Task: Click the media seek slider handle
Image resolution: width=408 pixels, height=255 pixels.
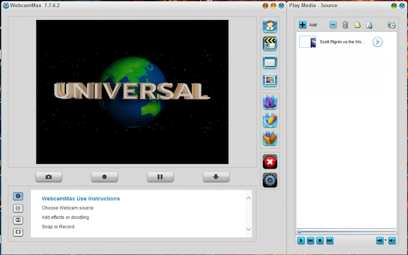Action: click(x=299, y=231)
